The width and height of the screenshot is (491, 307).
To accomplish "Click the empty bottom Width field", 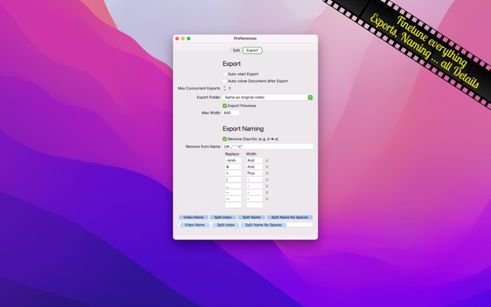I will 254,205.
